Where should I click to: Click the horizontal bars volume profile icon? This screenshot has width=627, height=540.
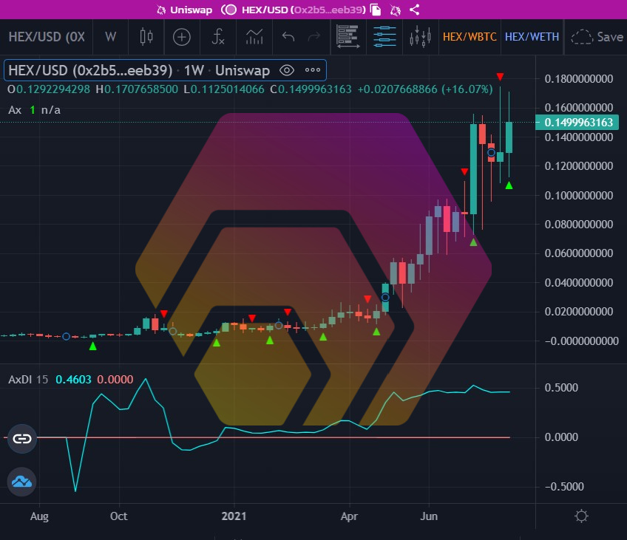point(348,37)
